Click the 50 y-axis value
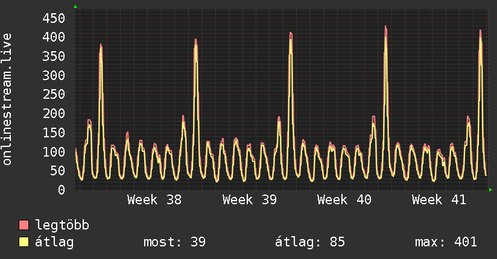This screenshot has width=497, height=259. point(58,170)
